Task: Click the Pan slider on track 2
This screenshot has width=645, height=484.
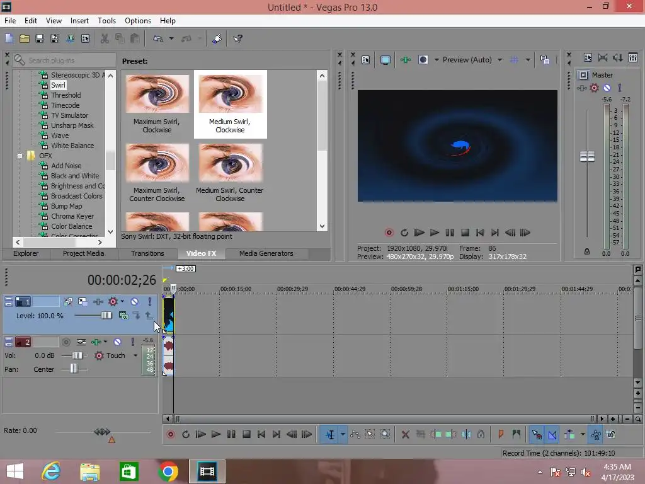Action: coord(74,369)
